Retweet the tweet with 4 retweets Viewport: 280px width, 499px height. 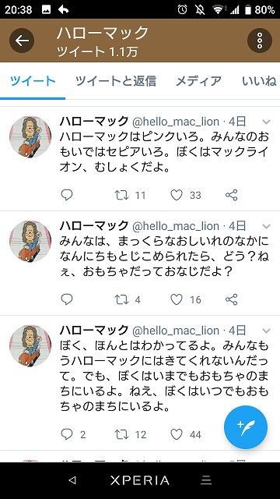click(121, 299)
